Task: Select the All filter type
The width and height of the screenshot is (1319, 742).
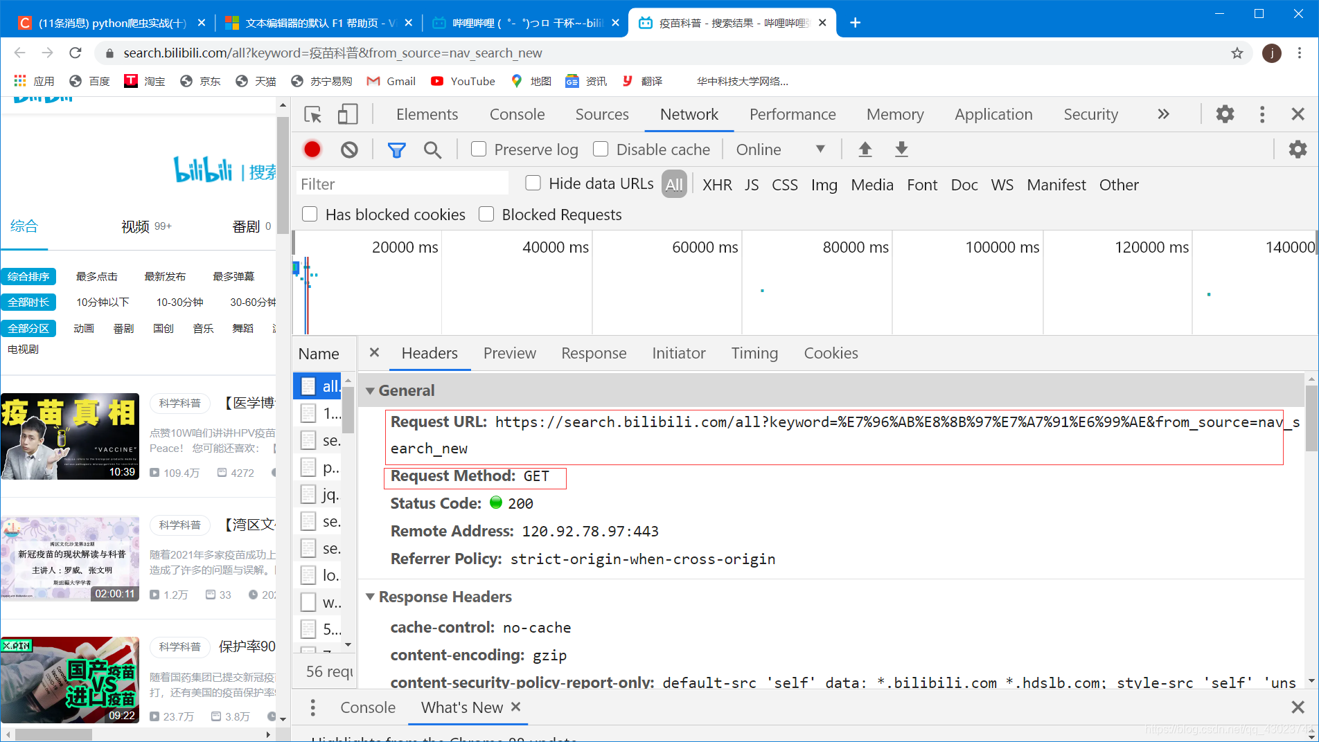Action: coord(674,184)
